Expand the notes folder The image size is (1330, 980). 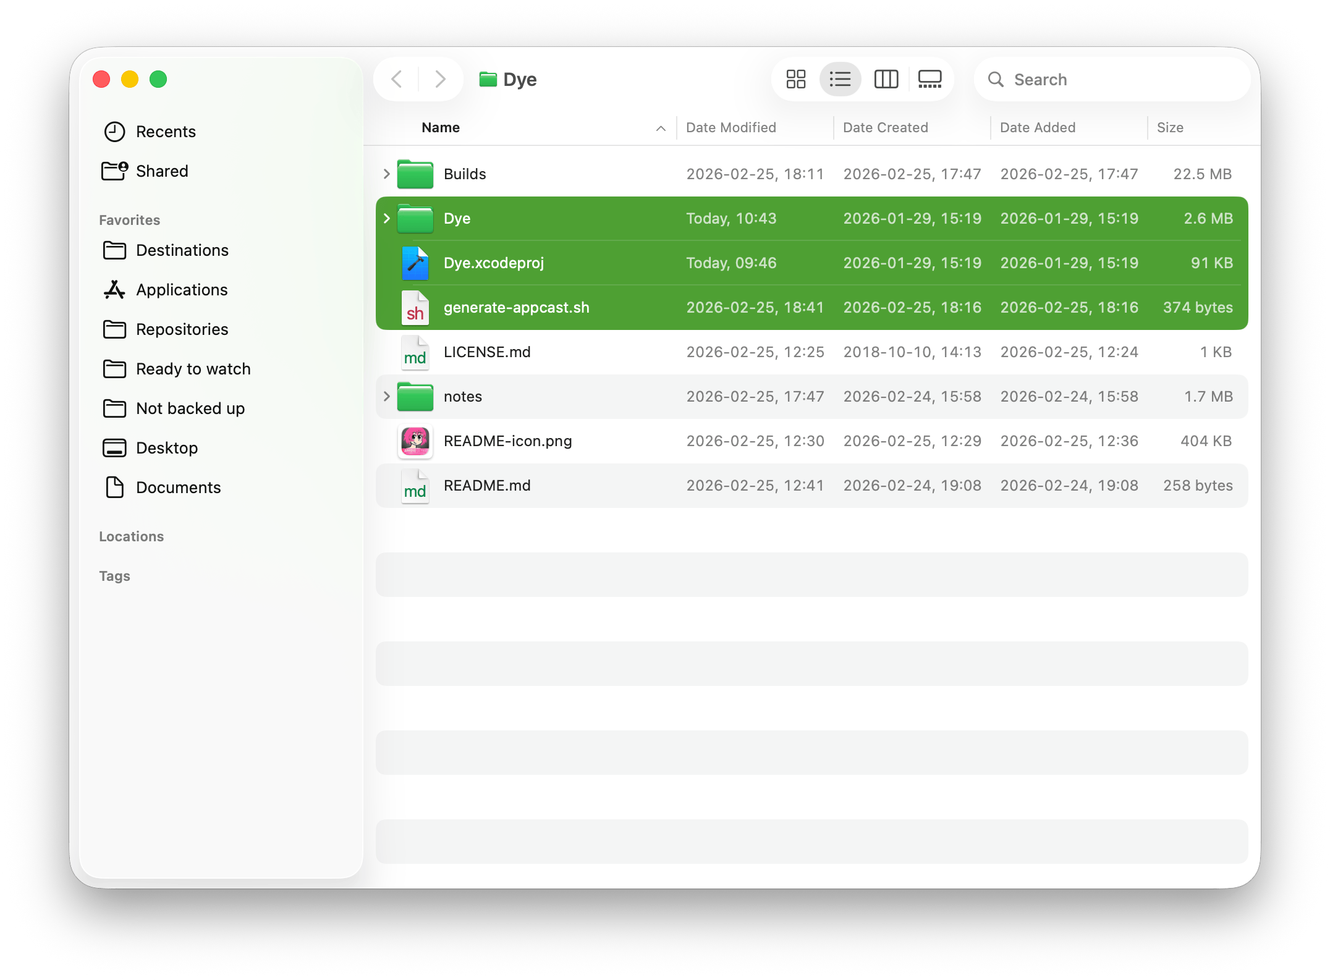coord(387,397)
